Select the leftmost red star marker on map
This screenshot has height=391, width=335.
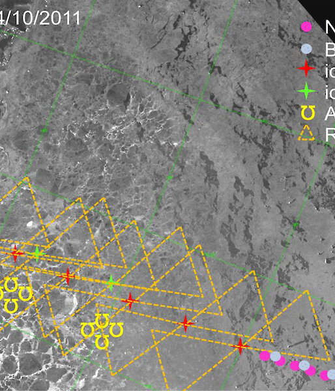(15, 253)
